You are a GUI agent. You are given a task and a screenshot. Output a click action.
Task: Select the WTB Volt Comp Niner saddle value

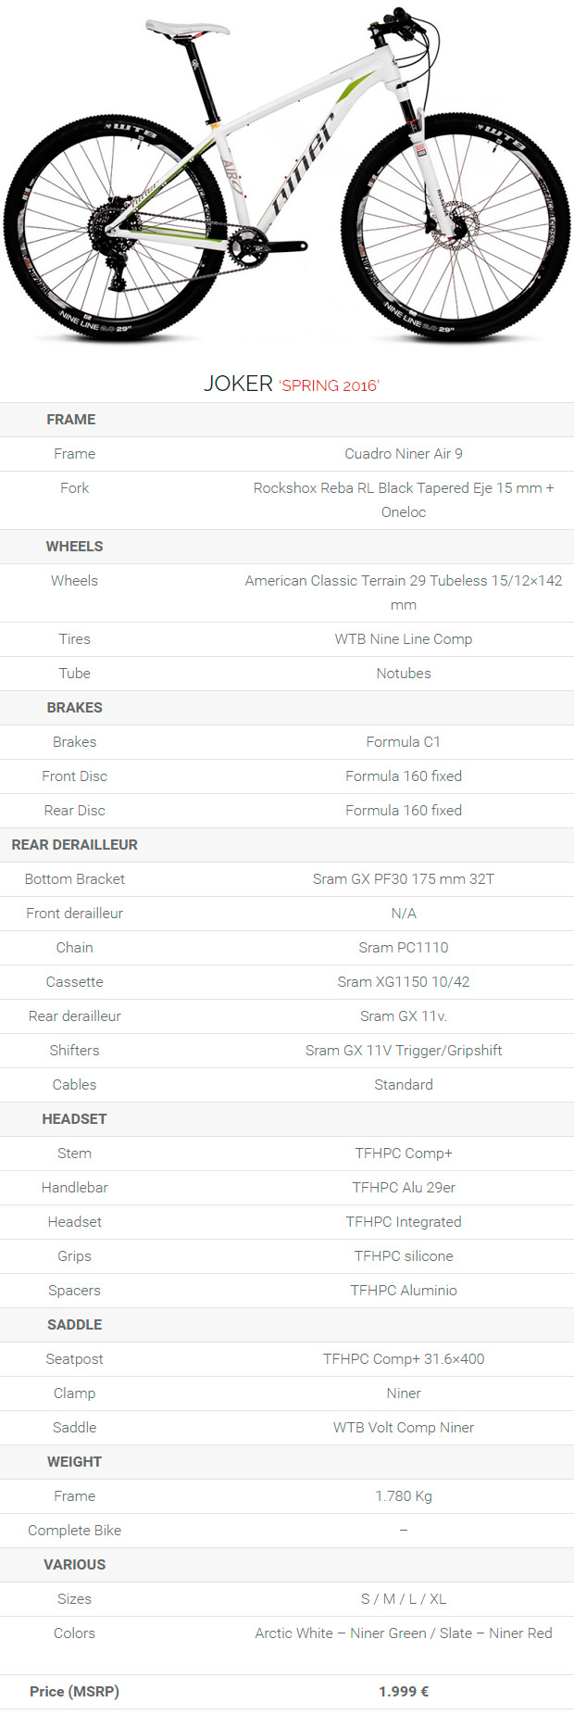coord(404,1428)
